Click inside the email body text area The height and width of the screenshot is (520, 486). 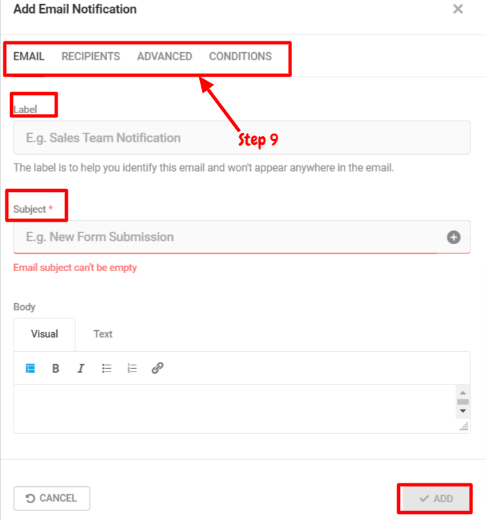tap(235, 409)
